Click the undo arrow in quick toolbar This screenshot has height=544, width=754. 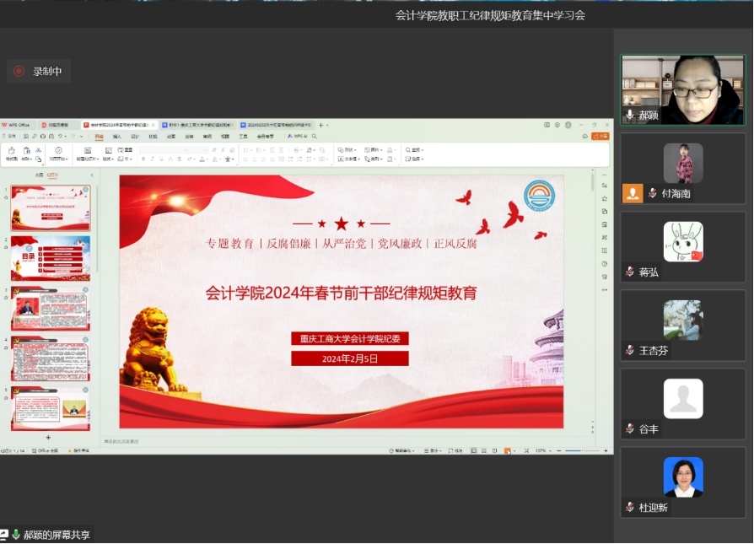coord(60,136)
